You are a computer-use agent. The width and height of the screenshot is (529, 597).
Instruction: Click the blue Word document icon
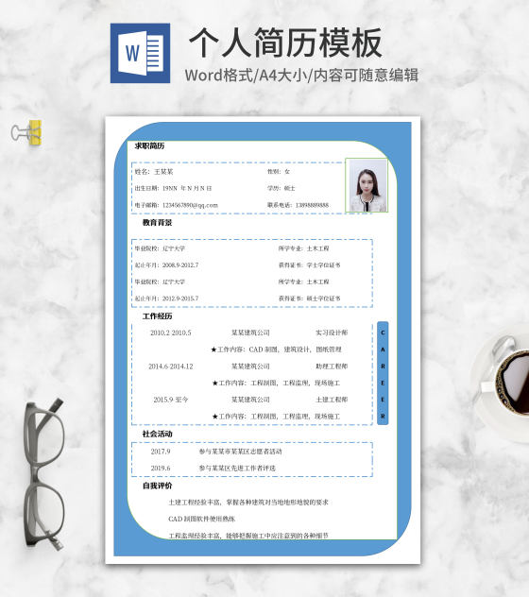coord(140,53)
